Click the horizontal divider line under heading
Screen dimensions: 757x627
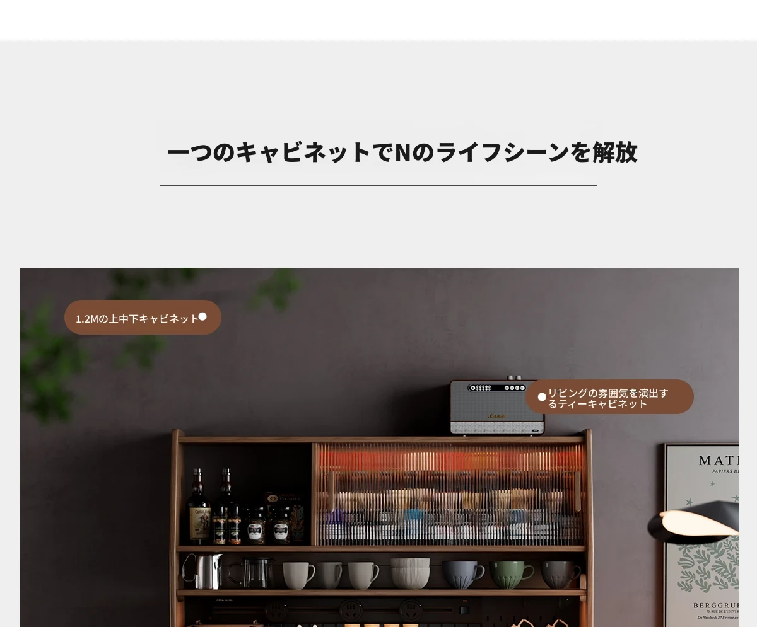pyautogui.click(x=378, y=185)
